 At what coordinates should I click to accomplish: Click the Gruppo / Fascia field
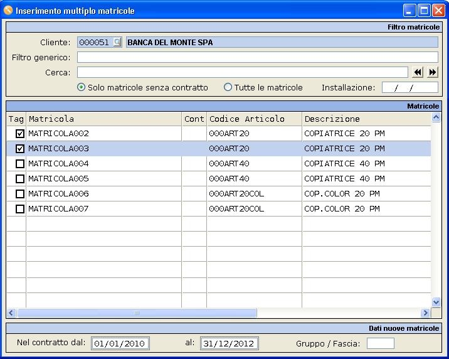point(380,343)
